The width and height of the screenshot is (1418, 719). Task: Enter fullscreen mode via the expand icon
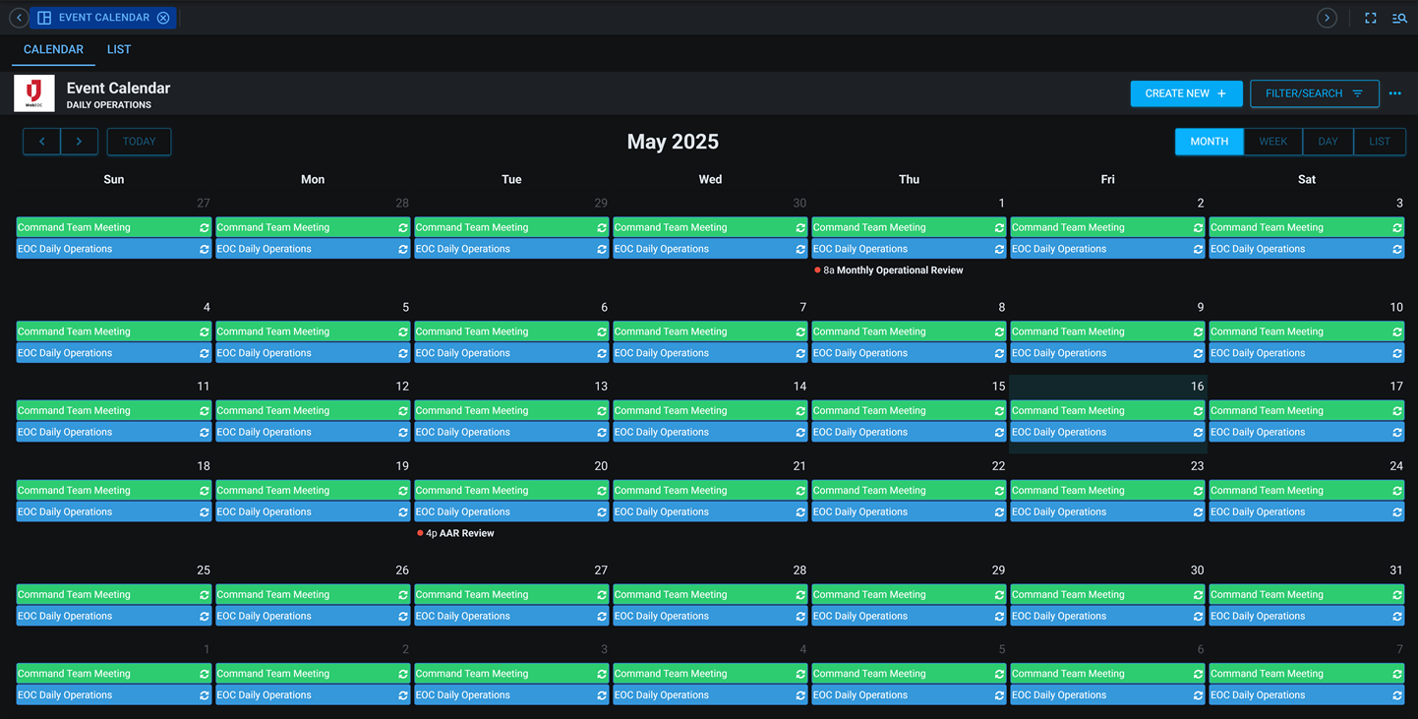tap(1370, 17)
